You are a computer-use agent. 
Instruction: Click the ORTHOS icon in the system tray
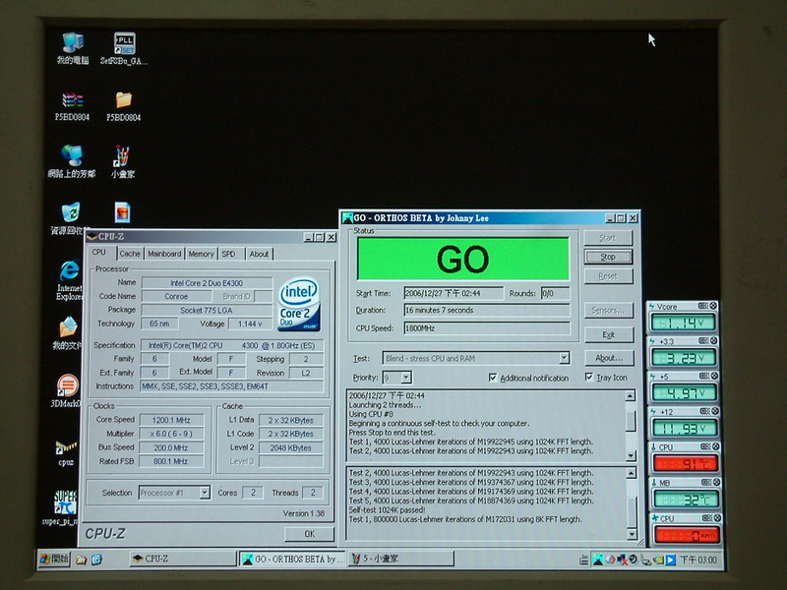point(598,560)
